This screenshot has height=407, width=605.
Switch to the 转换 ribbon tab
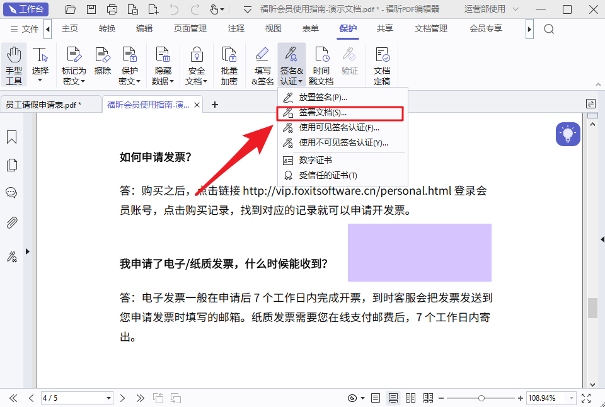107,28
